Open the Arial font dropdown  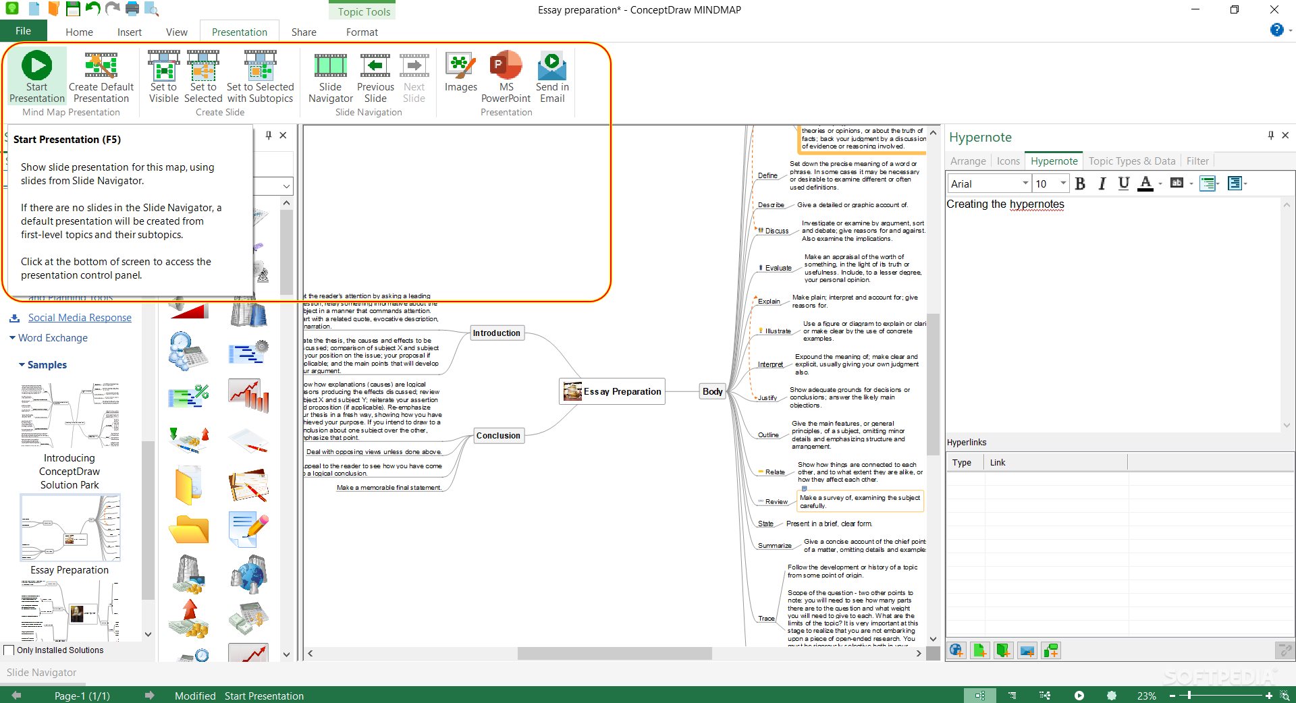coord(1025,184)
